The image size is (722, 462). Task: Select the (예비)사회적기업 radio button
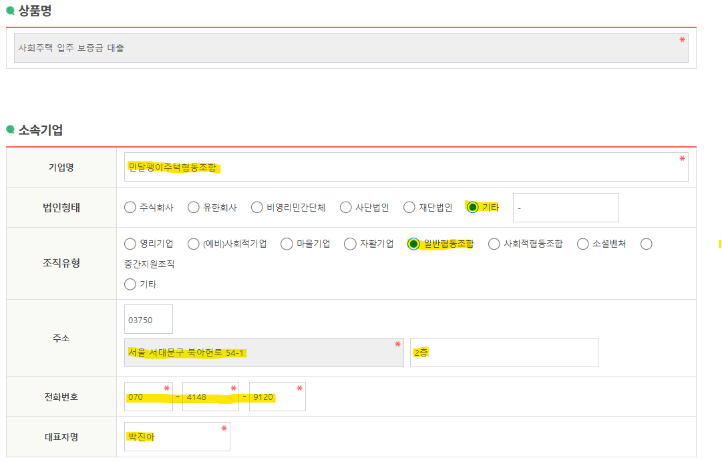click(194, 244)
